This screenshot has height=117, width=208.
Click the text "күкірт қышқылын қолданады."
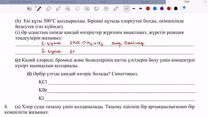point(47,66)
